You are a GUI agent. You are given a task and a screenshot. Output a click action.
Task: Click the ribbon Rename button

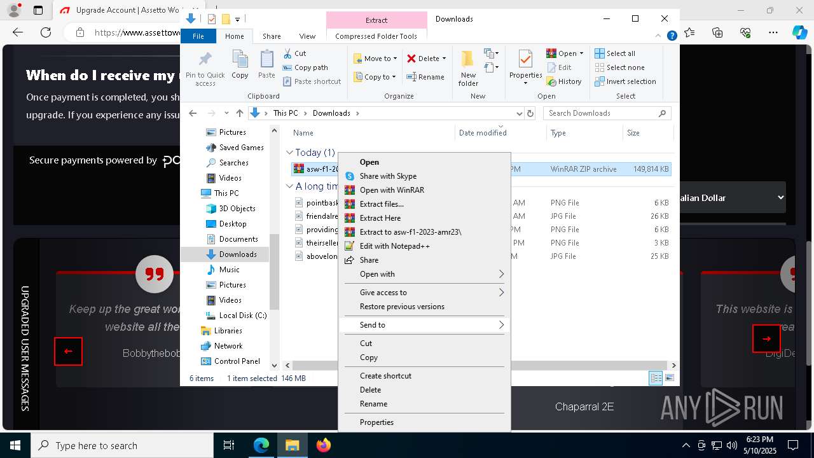point(425,77)
